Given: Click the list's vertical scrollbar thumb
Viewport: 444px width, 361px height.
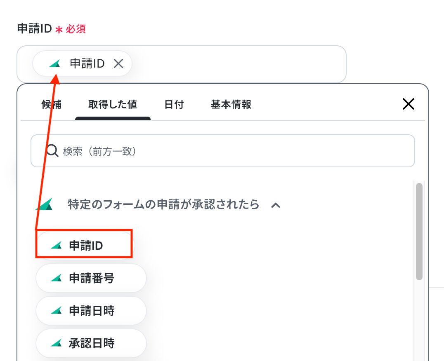Looking at the screenshot, I should 419,232.
